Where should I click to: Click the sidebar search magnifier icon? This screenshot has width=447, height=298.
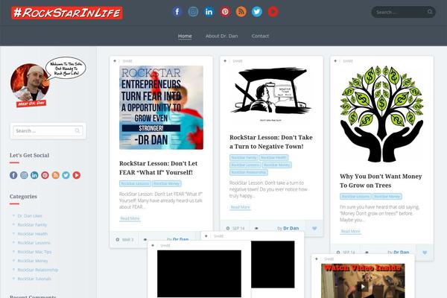tap(77, 130)
